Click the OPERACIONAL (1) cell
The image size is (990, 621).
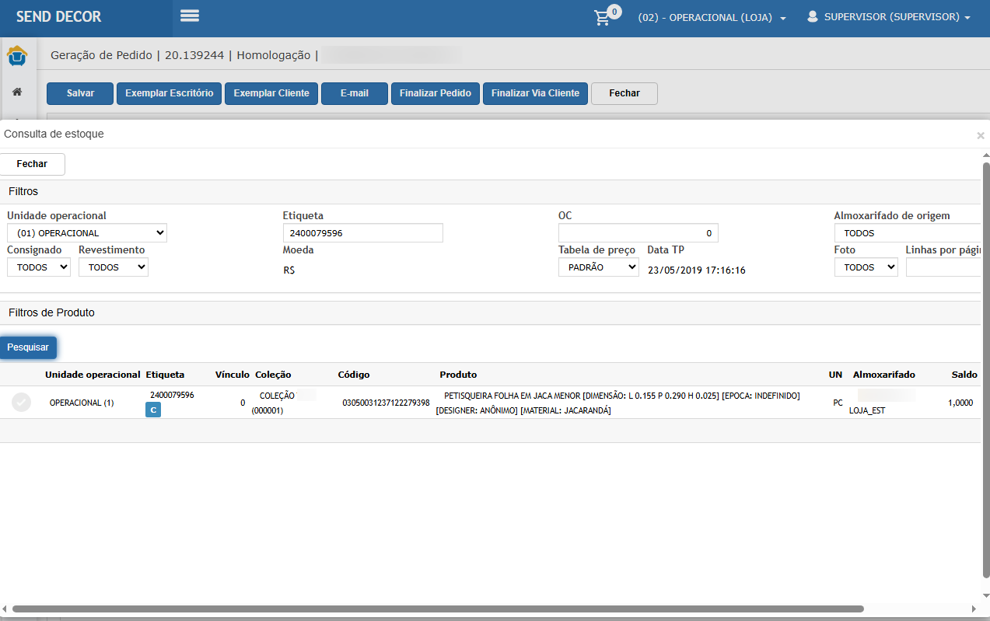[x=82, y=403]
